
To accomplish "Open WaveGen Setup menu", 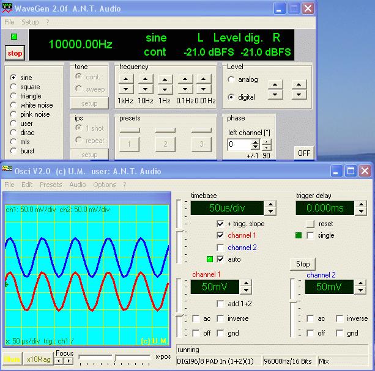I will (30, 22).
